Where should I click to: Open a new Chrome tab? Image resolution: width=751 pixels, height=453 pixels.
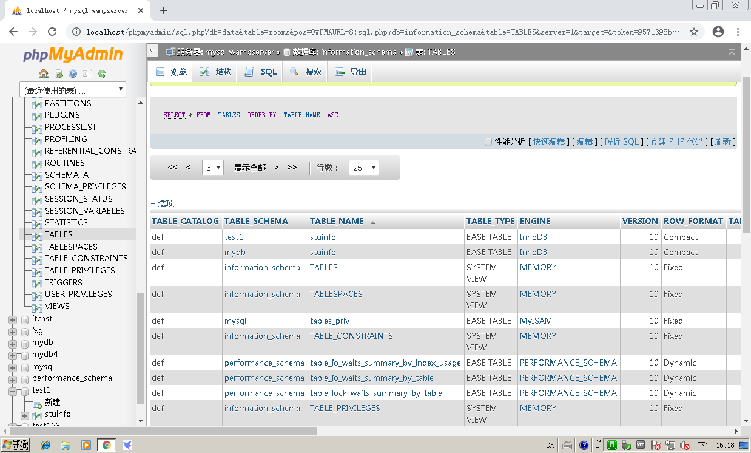pos(164,10)
